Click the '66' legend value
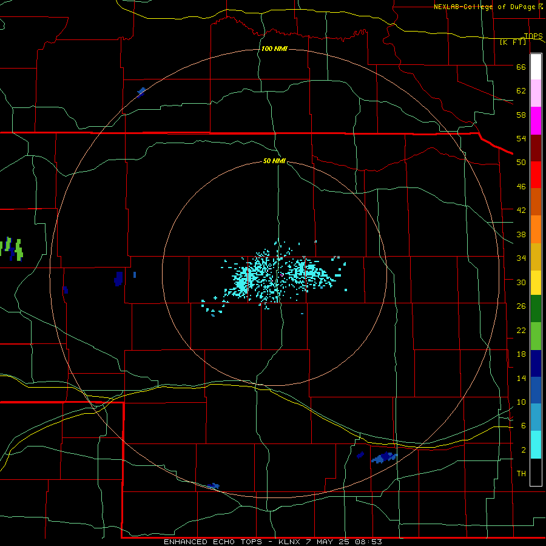This screenshot has width=546, height=546. point(521,67)
